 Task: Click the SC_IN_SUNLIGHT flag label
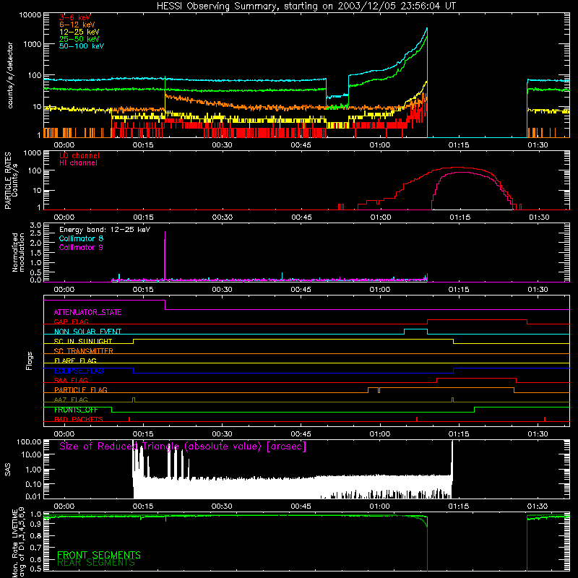click(83, 341)
